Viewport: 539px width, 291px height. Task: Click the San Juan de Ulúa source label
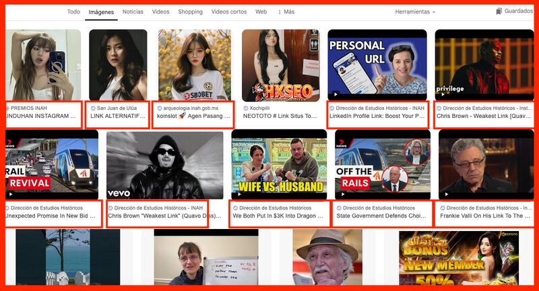(x=117, y=108)
